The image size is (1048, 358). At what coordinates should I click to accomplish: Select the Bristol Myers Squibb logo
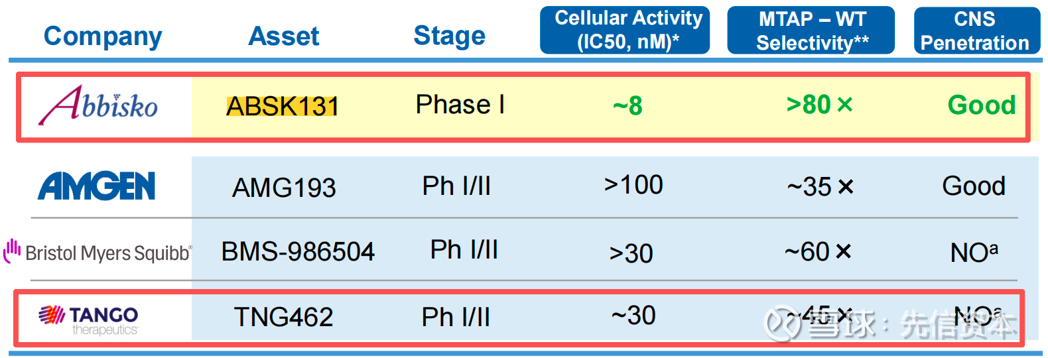98,253
